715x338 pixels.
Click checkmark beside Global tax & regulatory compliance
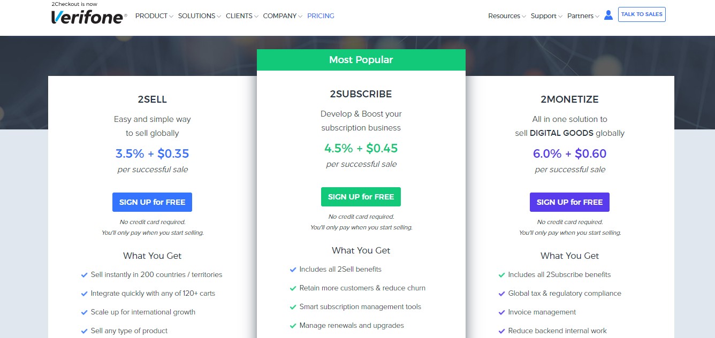[x=501, y=294]
